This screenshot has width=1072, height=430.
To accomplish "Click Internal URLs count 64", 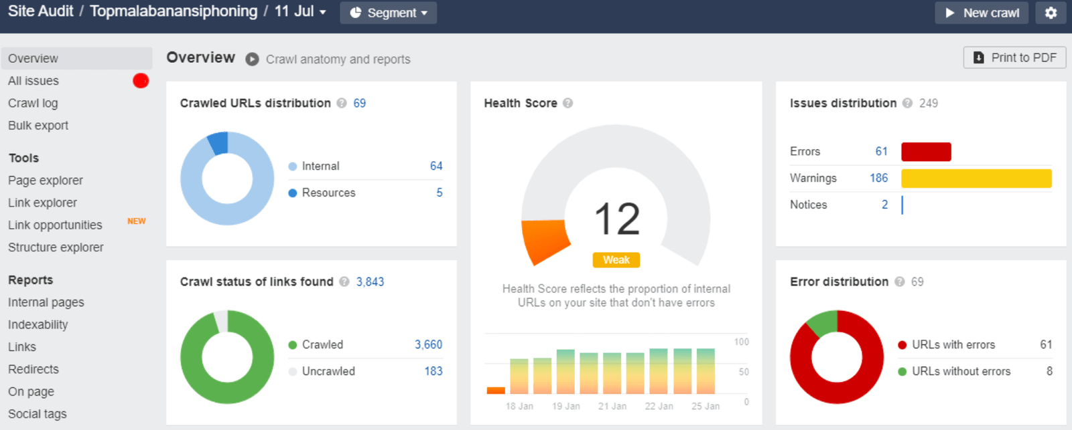I will click(436, 166).
